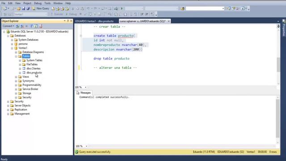Image resolution: width=286 pixels, height=161 pixels.
Task: Select dbo.producto table in tree
Action: [x=34, y=72]
